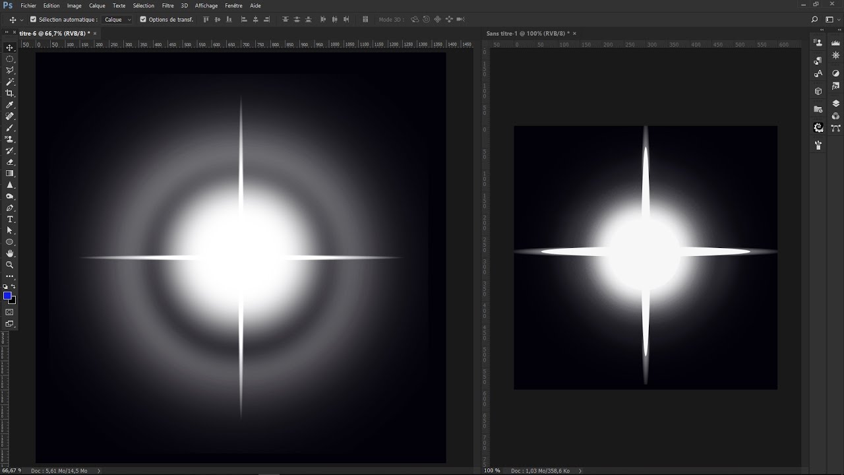Align top edges in options bar

[x=206, y=20]
